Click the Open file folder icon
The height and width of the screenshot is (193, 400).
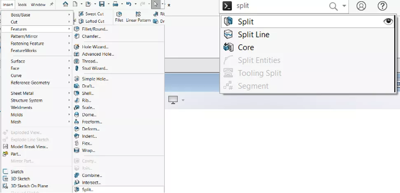coord(88,4)
